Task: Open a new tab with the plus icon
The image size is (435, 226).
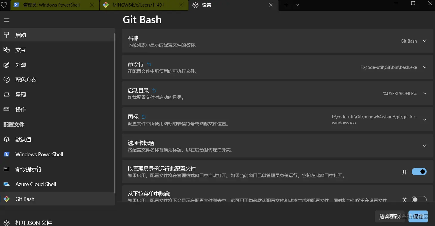Action: coord(286,5)
